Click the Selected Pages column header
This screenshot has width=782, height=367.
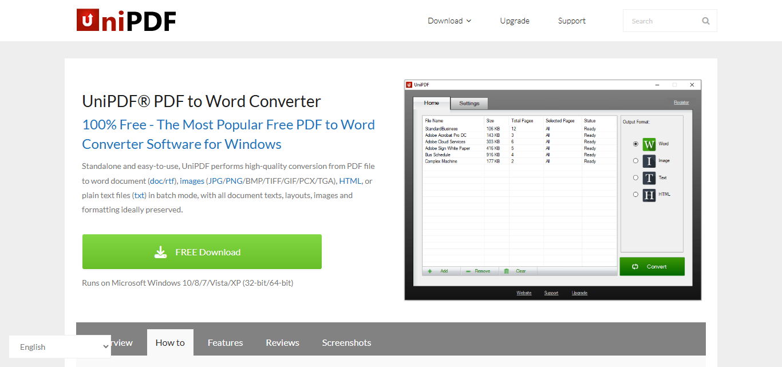[560, 121]
